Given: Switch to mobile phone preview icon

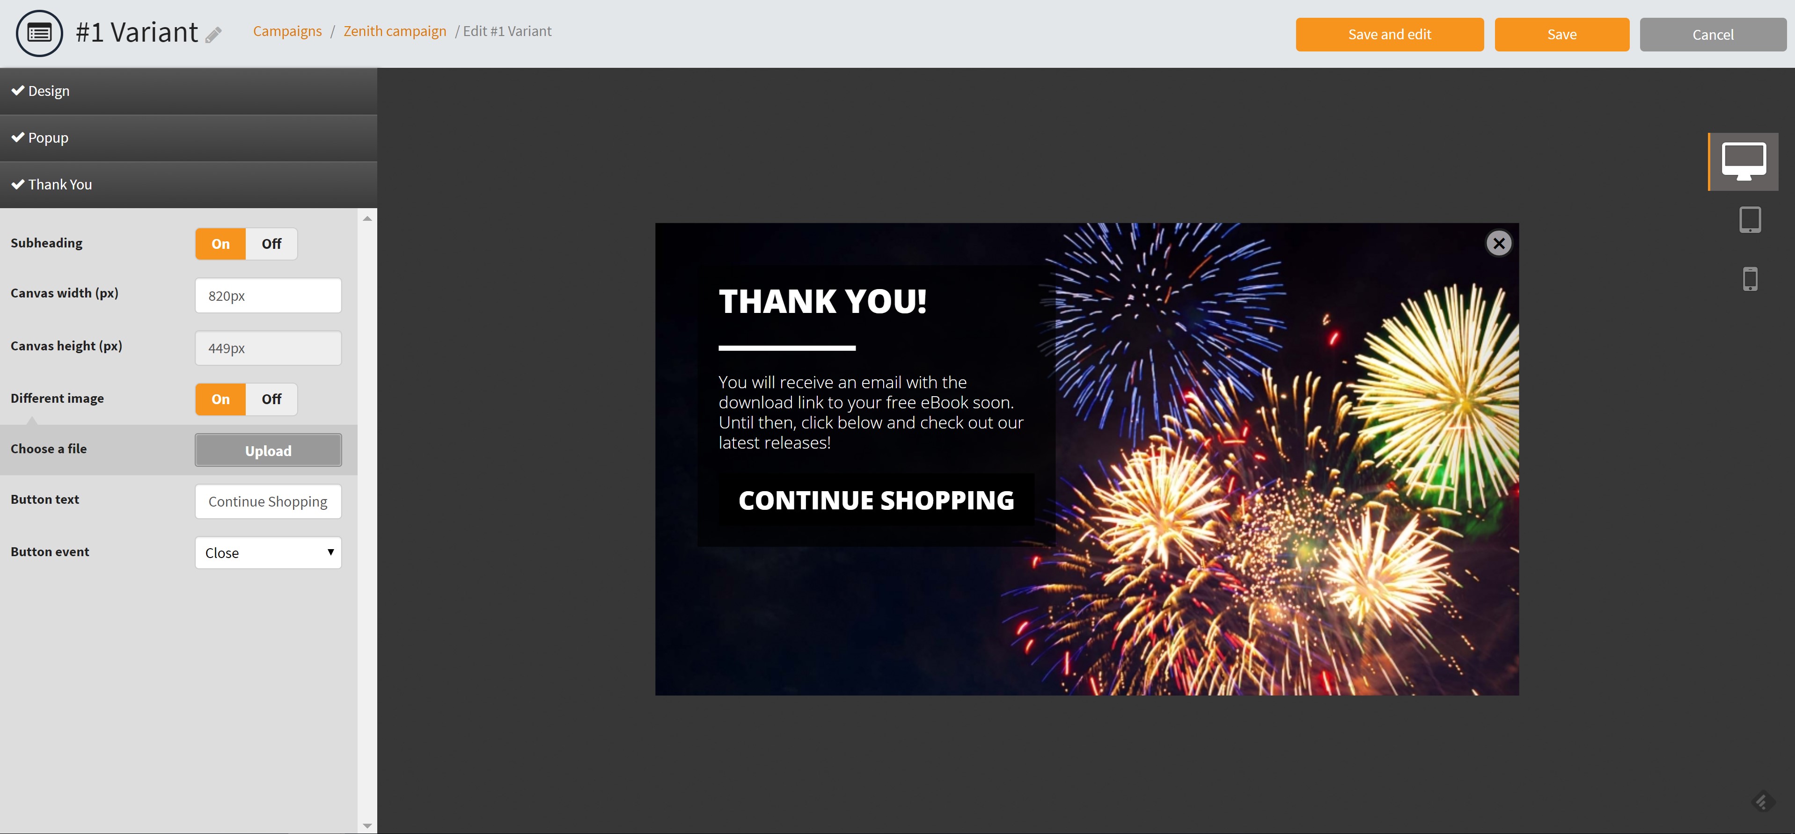Looking at the screenshot, I should (1750, 279).
